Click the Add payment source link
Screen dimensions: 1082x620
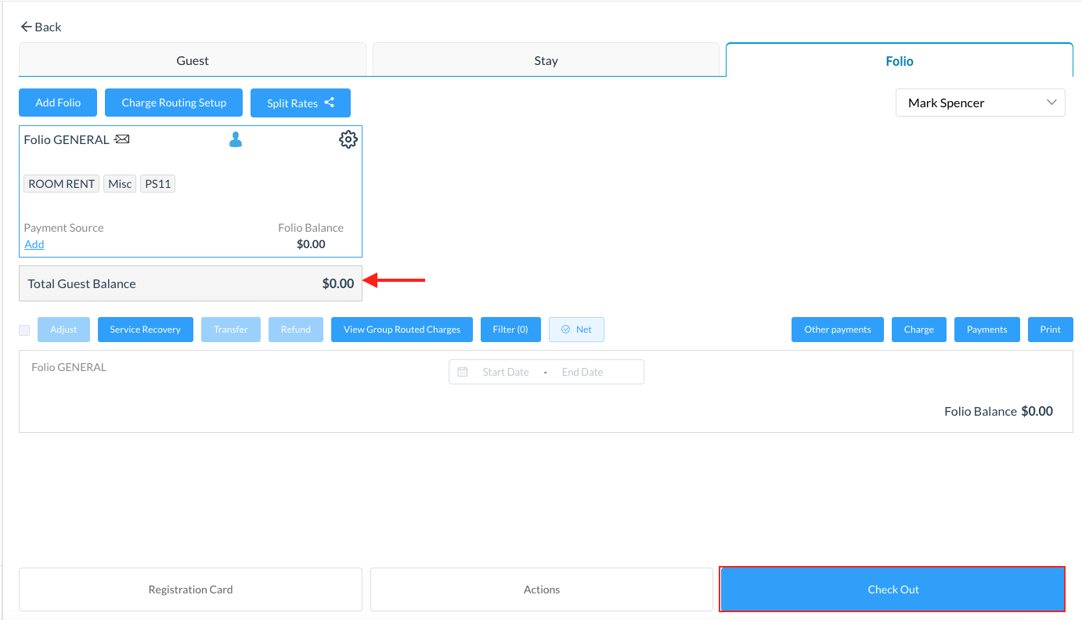coord(34,244)
